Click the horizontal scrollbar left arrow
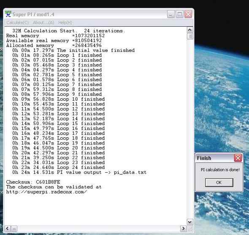The height and width of the screenshot is (235, 249). 7,229
